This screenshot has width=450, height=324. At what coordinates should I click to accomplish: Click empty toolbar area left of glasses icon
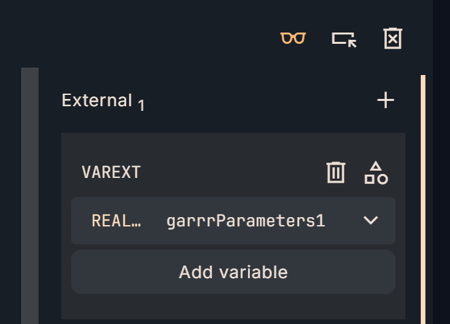click(x=166, y=39)
